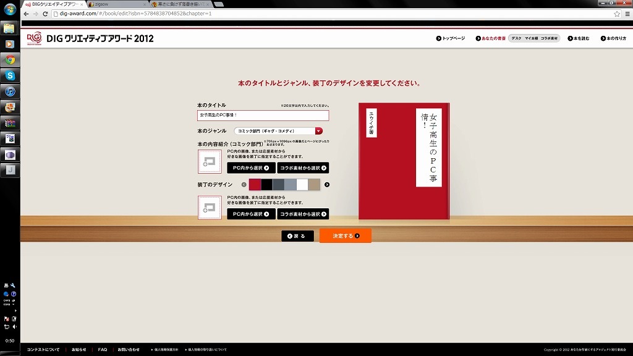633x356 pixels.
Task: Open the Chrome menu icon
Action: 627,14
